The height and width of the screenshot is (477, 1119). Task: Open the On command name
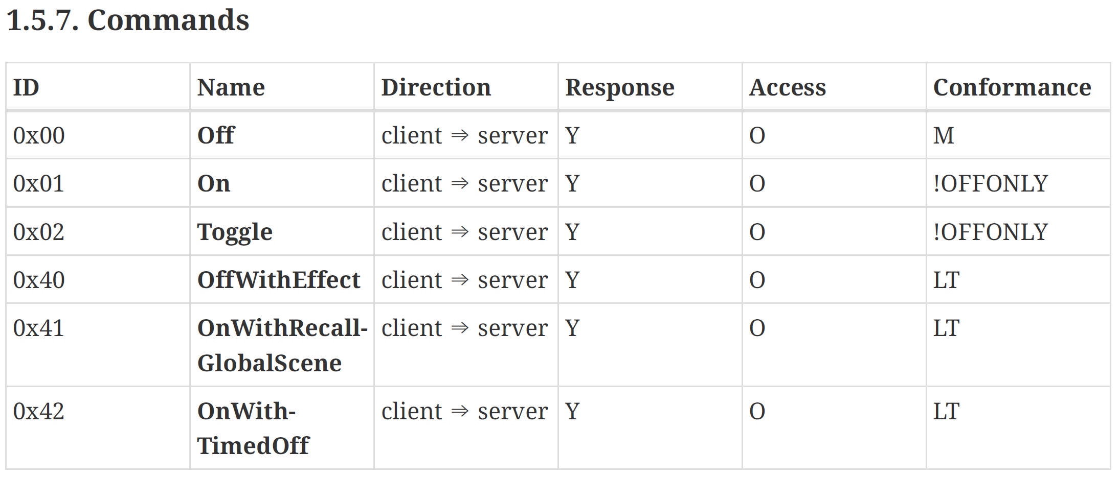click(214, 183)
